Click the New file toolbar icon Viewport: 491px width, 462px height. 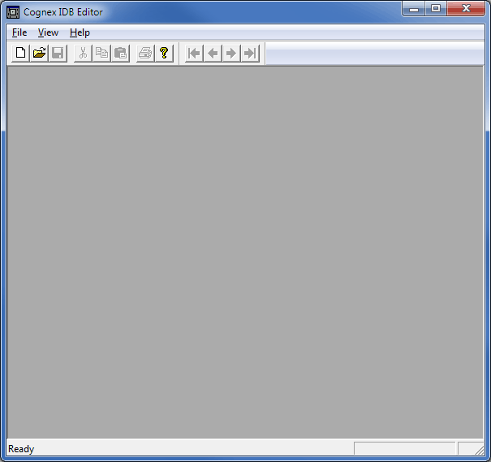pos(20,53)
